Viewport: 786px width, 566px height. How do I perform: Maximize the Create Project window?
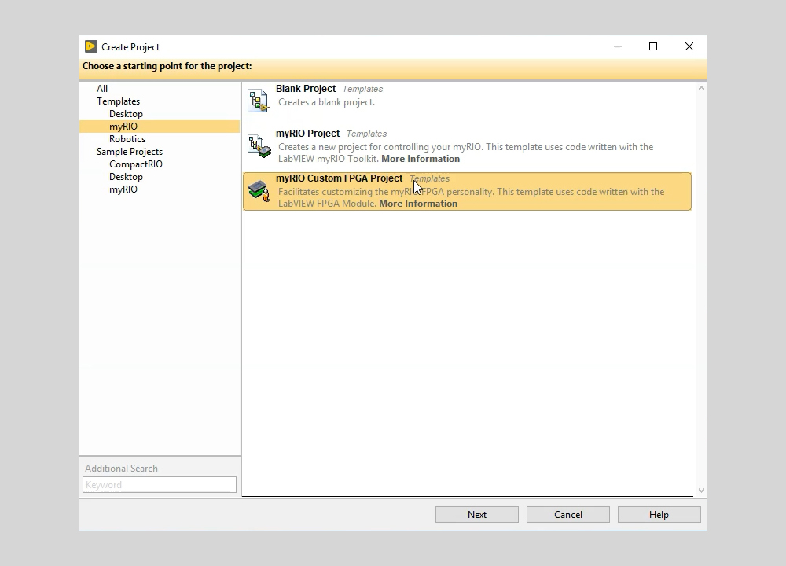653,46
